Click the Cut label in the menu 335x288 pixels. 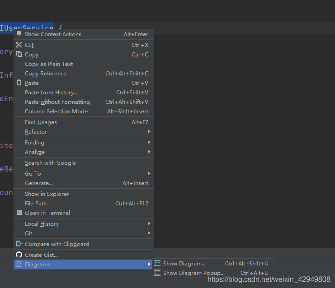click(29, 45)
